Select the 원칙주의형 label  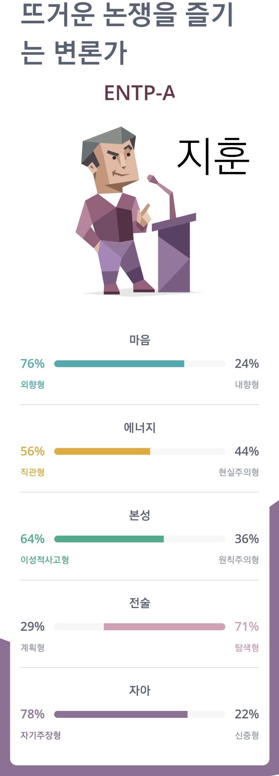[x=239, y=560]
